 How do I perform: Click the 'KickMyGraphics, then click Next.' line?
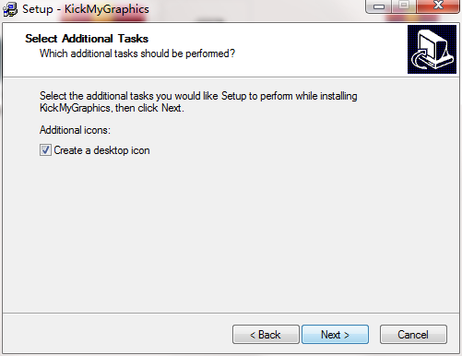tap(112, 108)
